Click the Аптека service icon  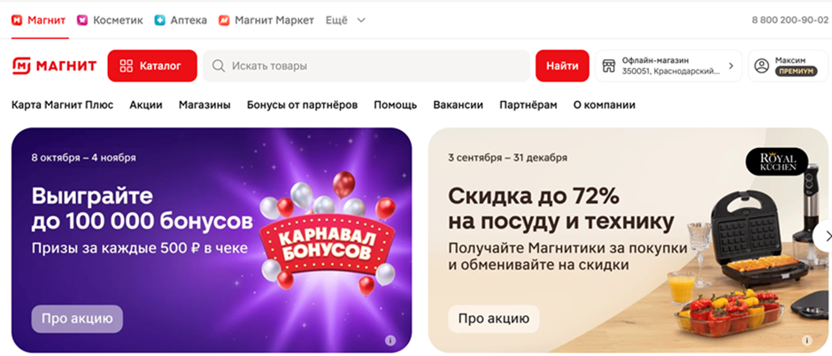(159, 20)
